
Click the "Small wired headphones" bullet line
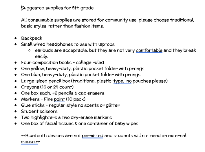(68, 45)
